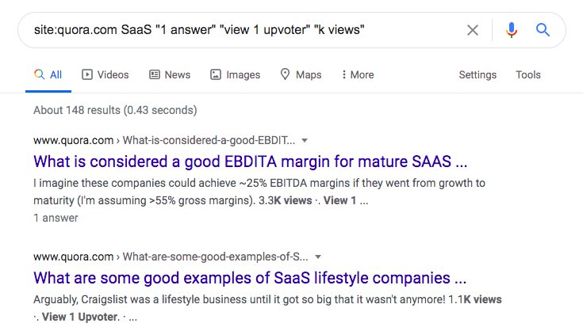Viewport: 583px width, 327px height.
Task: Click the News tab newspaper icon
Action: 155,74
